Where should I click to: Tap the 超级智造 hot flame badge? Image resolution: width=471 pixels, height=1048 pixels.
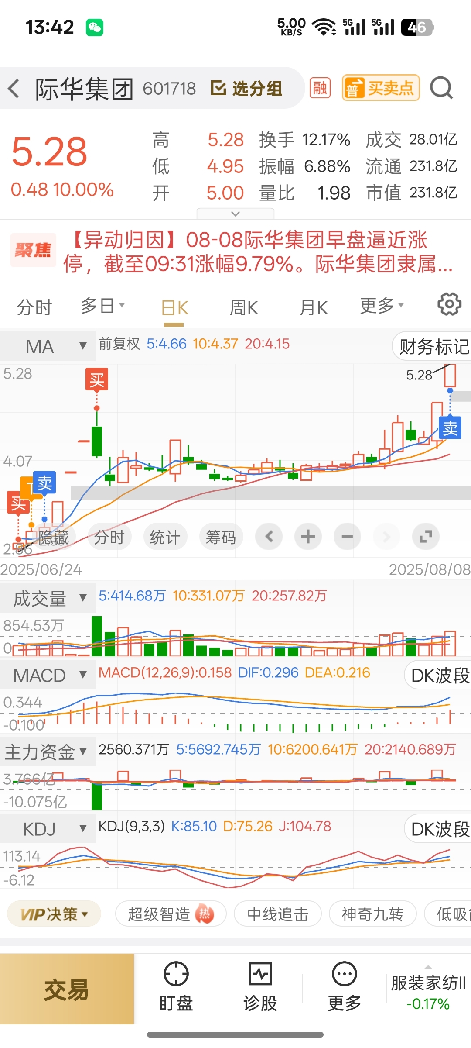click(x=205, y=914)
